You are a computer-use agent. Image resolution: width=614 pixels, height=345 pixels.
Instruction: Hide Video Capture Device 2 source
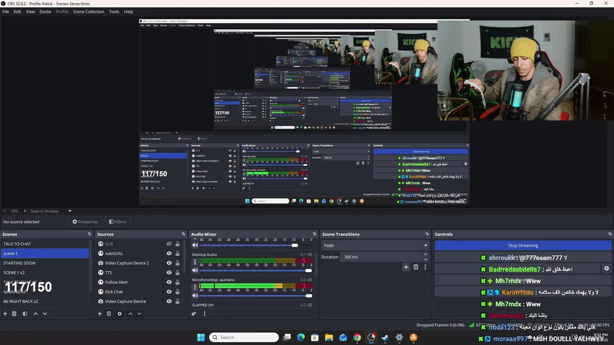pyautogui.click(x=169, y=263)
